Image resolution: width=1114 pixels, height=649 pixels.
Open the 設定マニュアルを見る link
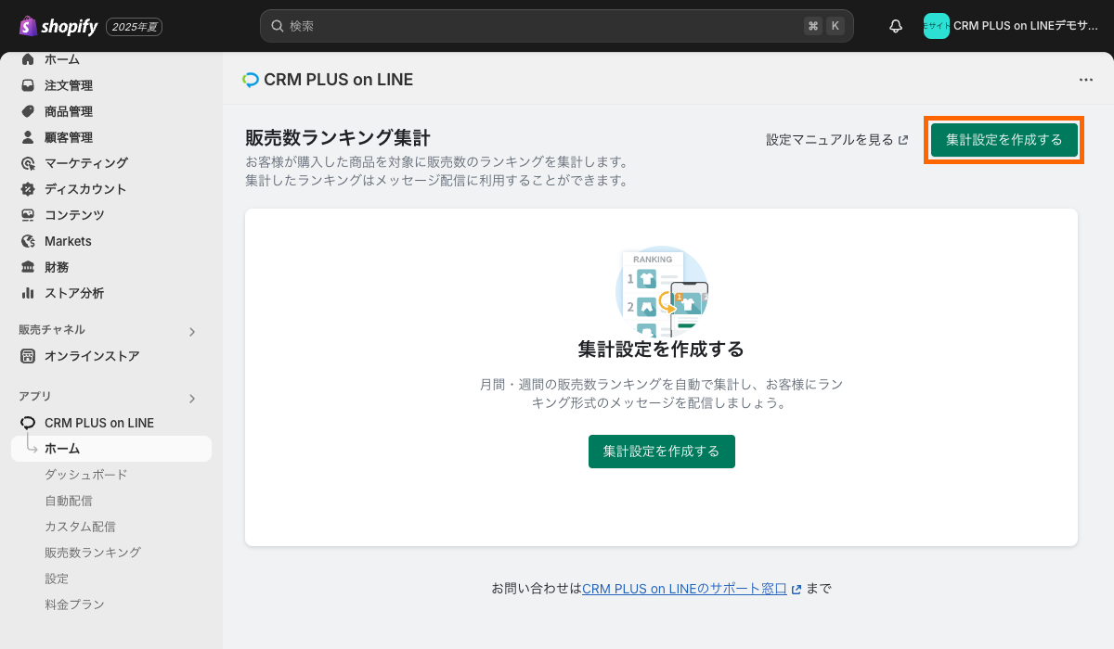click(837, 140)
